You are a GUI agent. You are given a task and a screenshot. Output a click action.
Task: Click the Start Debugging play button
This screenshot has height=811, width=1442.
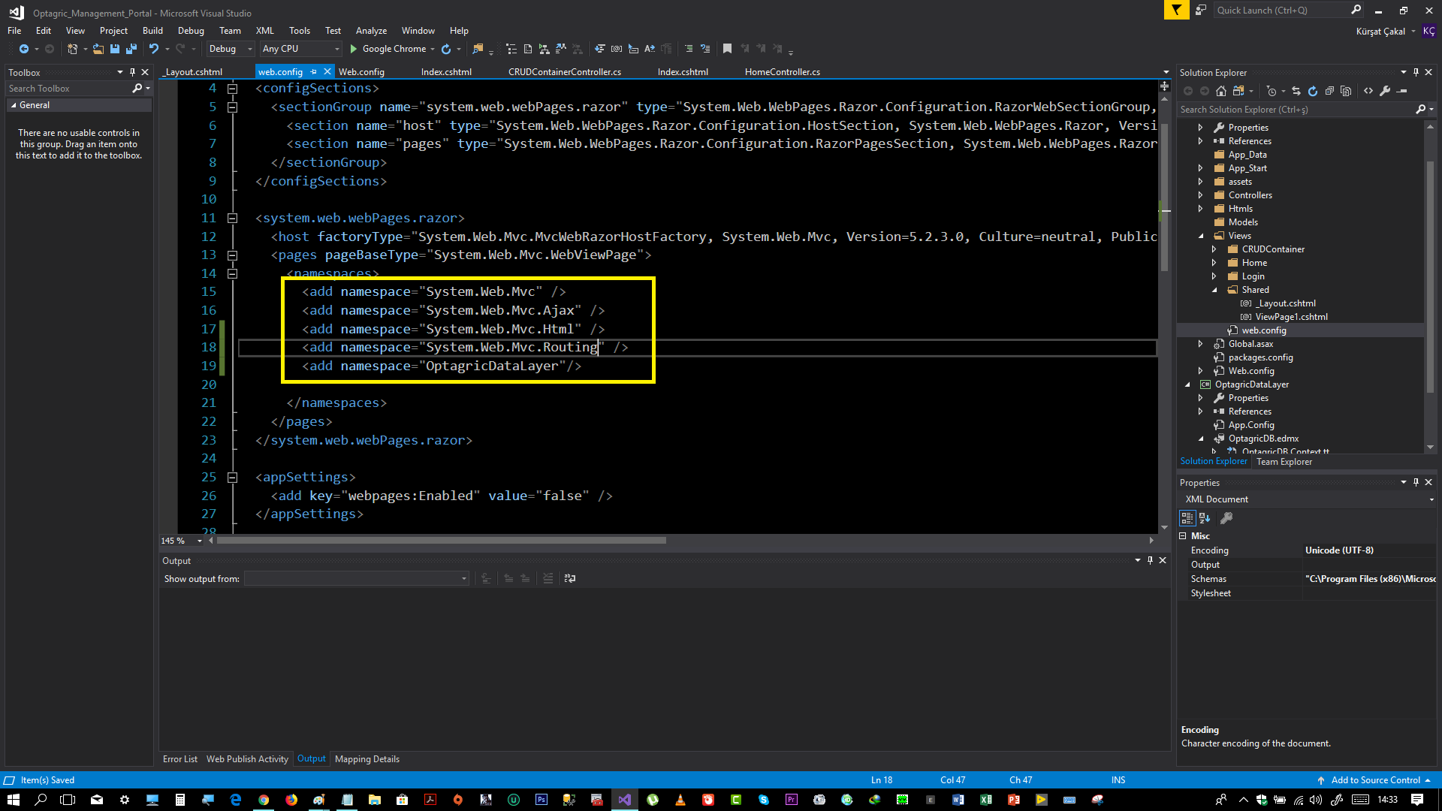[x=354, y=49]
